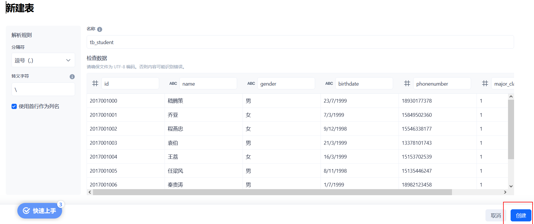
Task: Click the vertical scrollbar up arrow
Action: coord(511,97)
